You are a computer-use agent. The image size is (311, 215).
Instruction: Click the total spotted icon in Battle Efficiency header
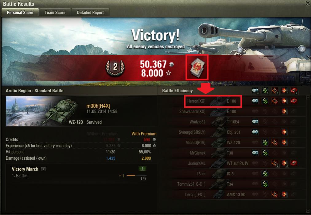(x=255, y=91)
